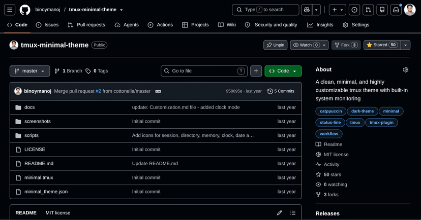Viewport: 421px width, 220px height.
Task: Open commit 958095e
Action: (234, 91)
